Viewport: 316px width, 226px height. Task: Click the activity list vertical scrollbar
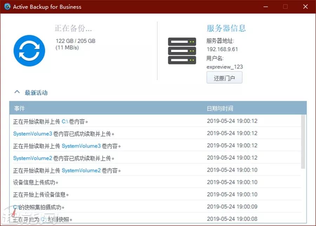click(x=303, y=142)
